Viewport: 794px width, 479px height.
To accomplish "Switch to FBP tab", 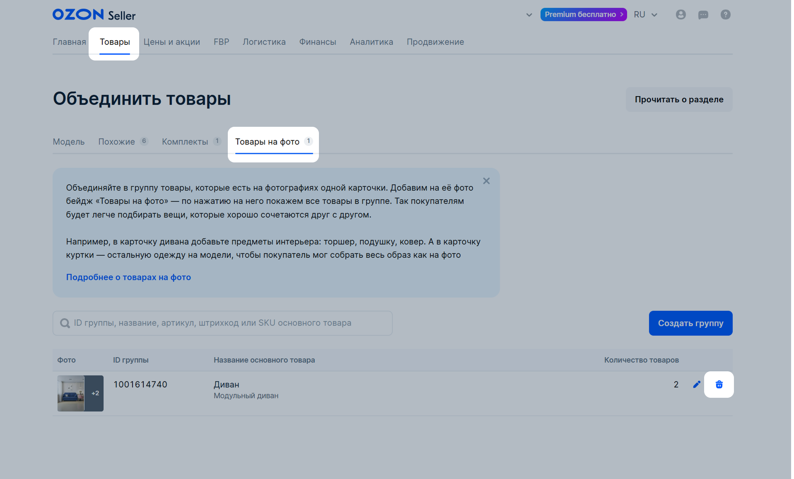I will coord(222,42).
